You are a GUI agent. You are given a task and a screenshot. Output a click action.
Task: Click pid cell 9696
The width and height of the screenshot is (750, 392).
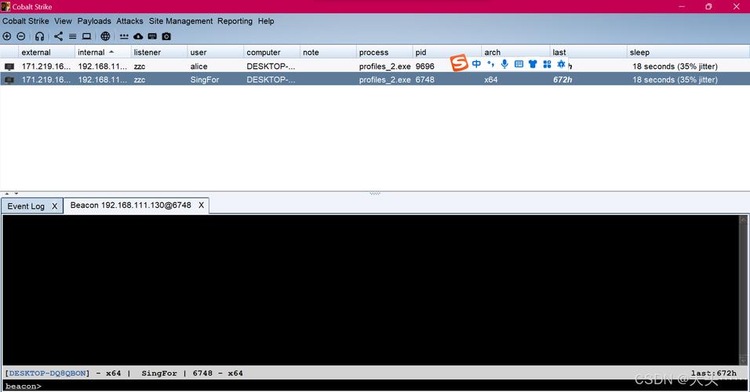(424, 67)
